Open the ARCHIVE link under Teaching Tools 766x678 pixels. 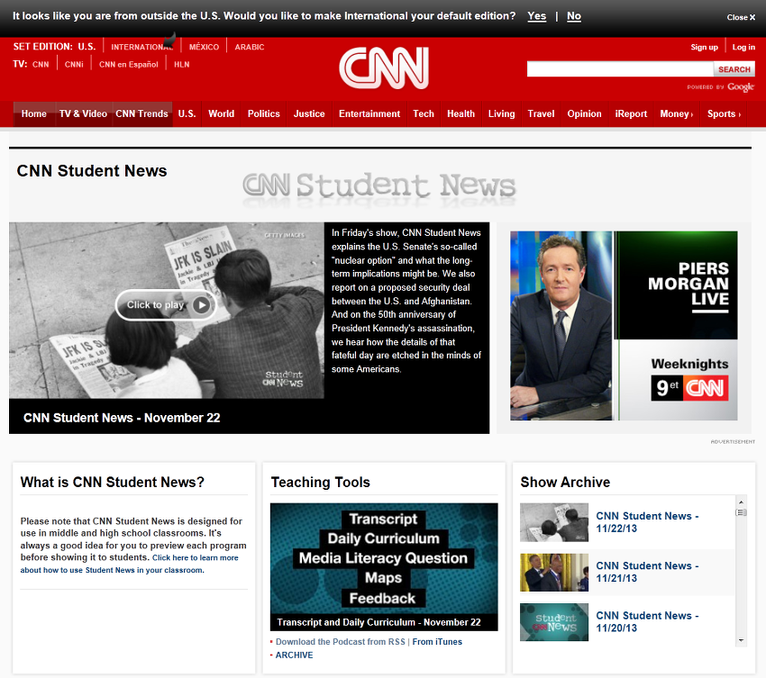click(x=294, y=655)
